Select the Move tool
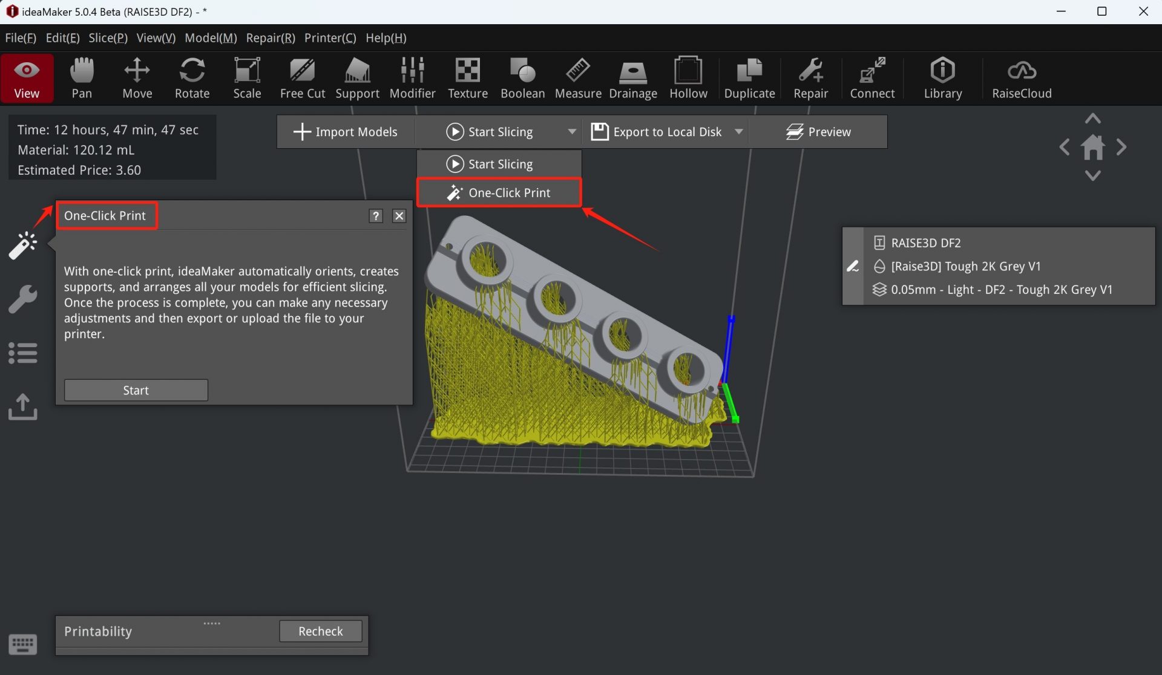This screenshot has width=1162, height=675. [137, 78]
